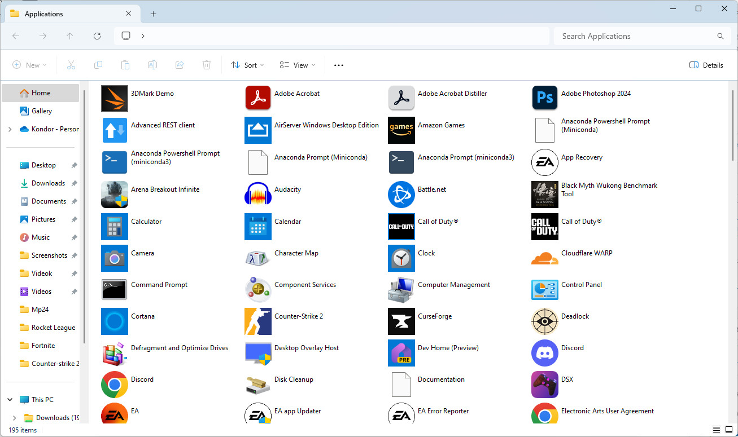Viewport: 738px width, 437px height.
Task: Switch to large thumbnails view in status bar
Action: point(729,430)
